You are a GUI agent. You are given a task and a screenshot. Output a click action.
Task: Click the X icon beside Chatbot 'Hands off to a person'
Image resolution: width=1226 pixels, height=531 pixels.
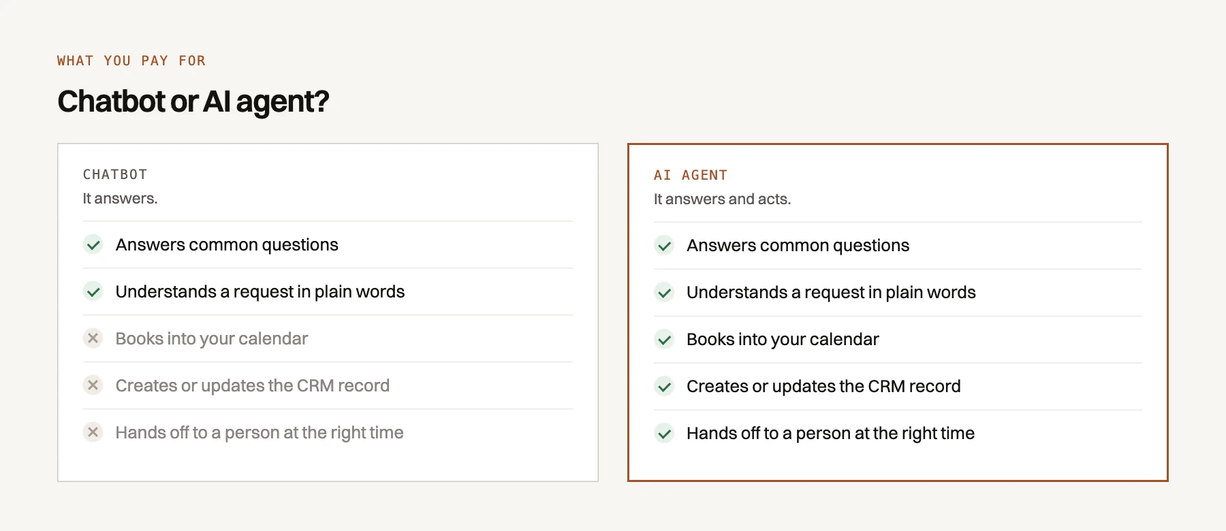click(x=93, y=432)
